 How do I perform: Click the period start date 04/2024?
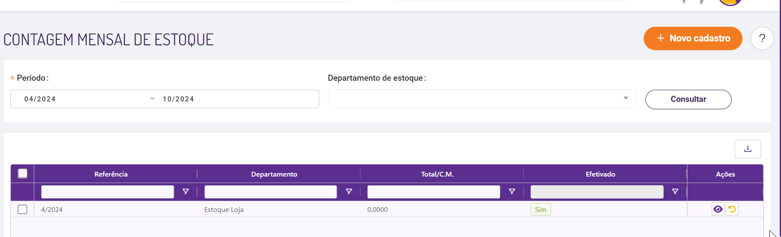pos(40,99)
